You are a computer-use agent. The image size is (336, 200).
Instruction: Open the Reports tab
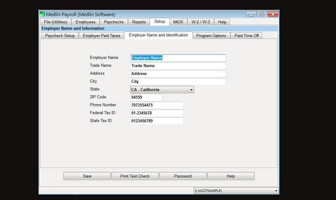click(139, 22)
